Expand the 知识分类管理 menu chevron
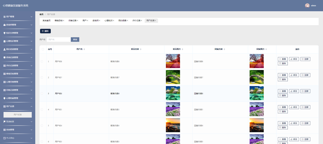This screenshot has width=323, height=144. [31, 33]
